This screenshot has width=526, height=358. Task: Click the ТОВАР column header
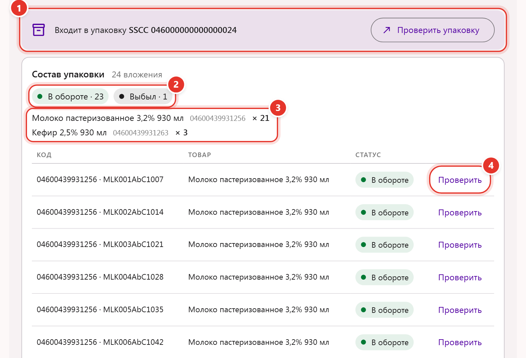point(199,155)
